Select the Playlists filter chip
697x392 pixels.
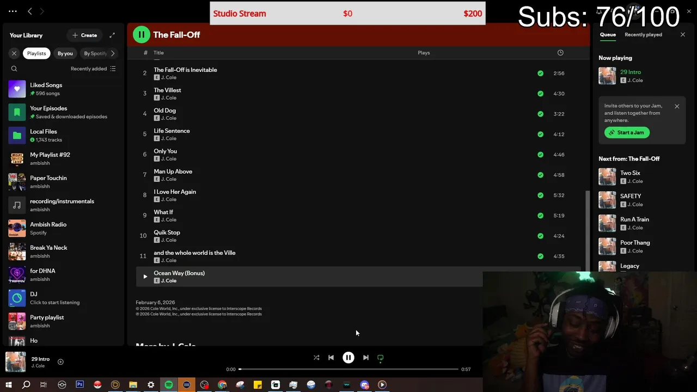point(36,53)
